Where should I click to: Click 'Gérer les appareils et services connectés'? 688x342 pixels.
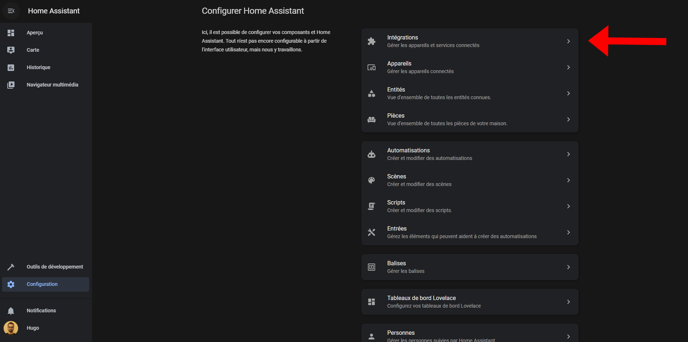tap(433, 45)
